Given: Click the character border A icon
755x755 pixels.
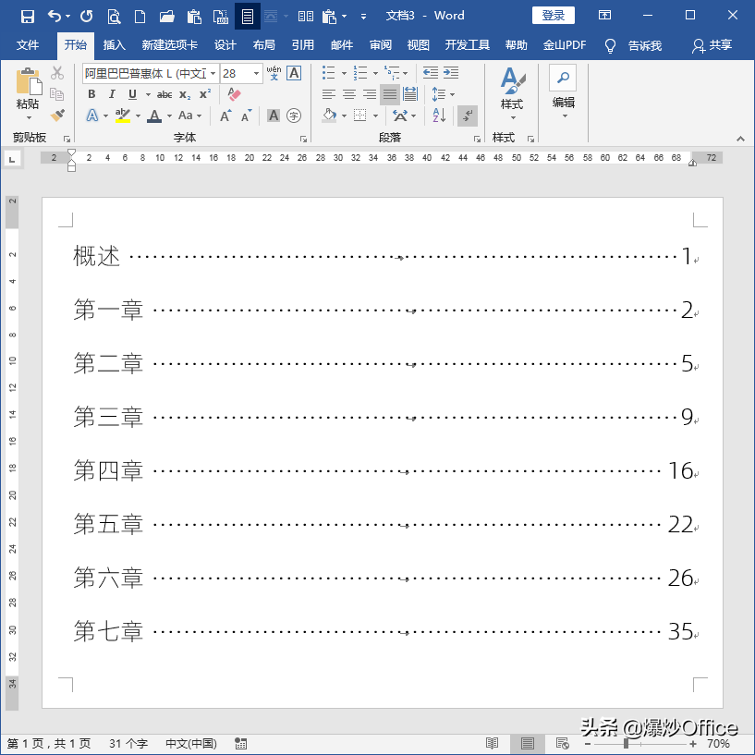Looking at the screenshot, I should point(294,73).
